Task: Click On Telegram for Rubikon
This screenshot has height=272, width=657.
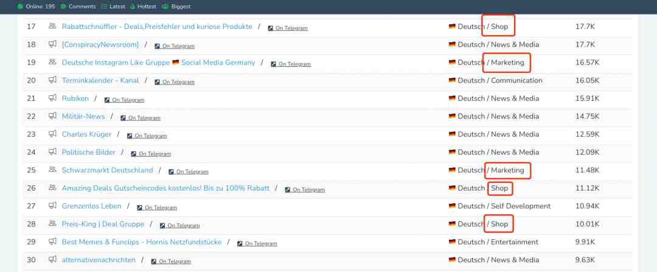Action: [x=124, y=100]
